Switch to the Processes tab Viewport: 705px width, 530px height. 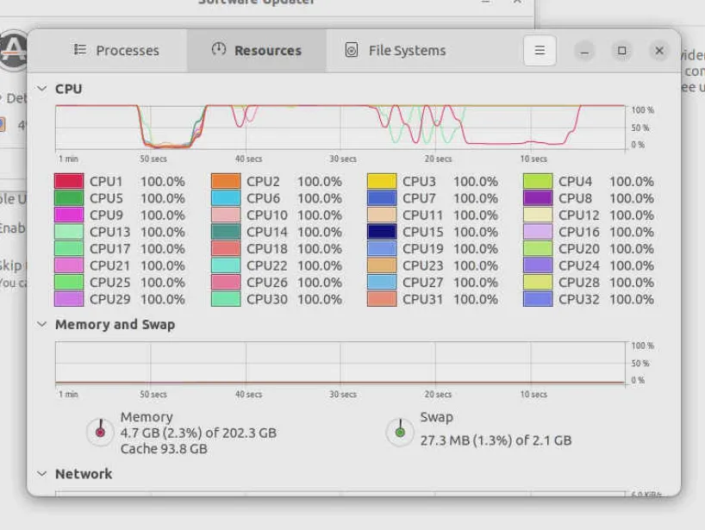(116, 51)
